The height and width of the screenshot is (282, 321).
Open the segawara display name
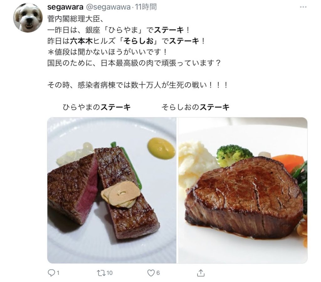(x=65, y=7)
